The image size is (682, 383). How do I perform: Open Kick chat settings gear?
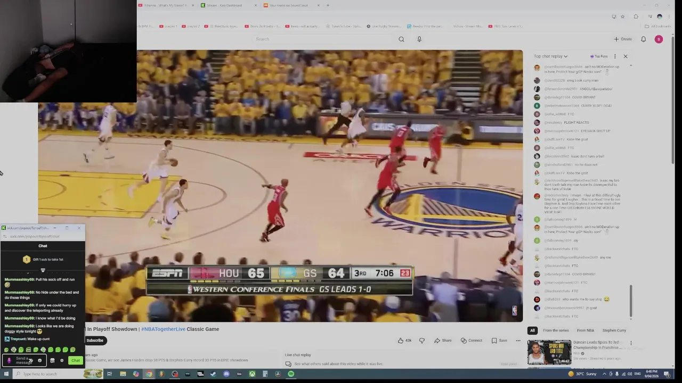click(x=62, y=361)
